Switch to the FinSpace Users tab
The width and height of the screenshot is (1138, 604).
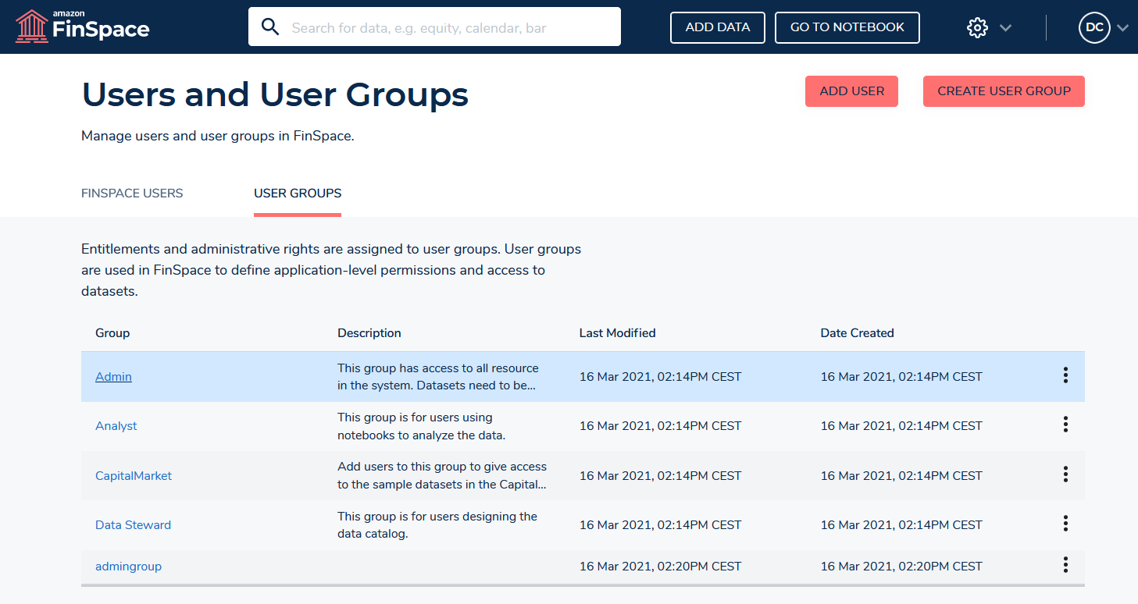132,194
